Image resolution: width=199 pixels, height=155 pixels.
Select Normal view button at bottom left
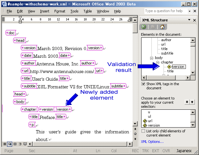5,144
